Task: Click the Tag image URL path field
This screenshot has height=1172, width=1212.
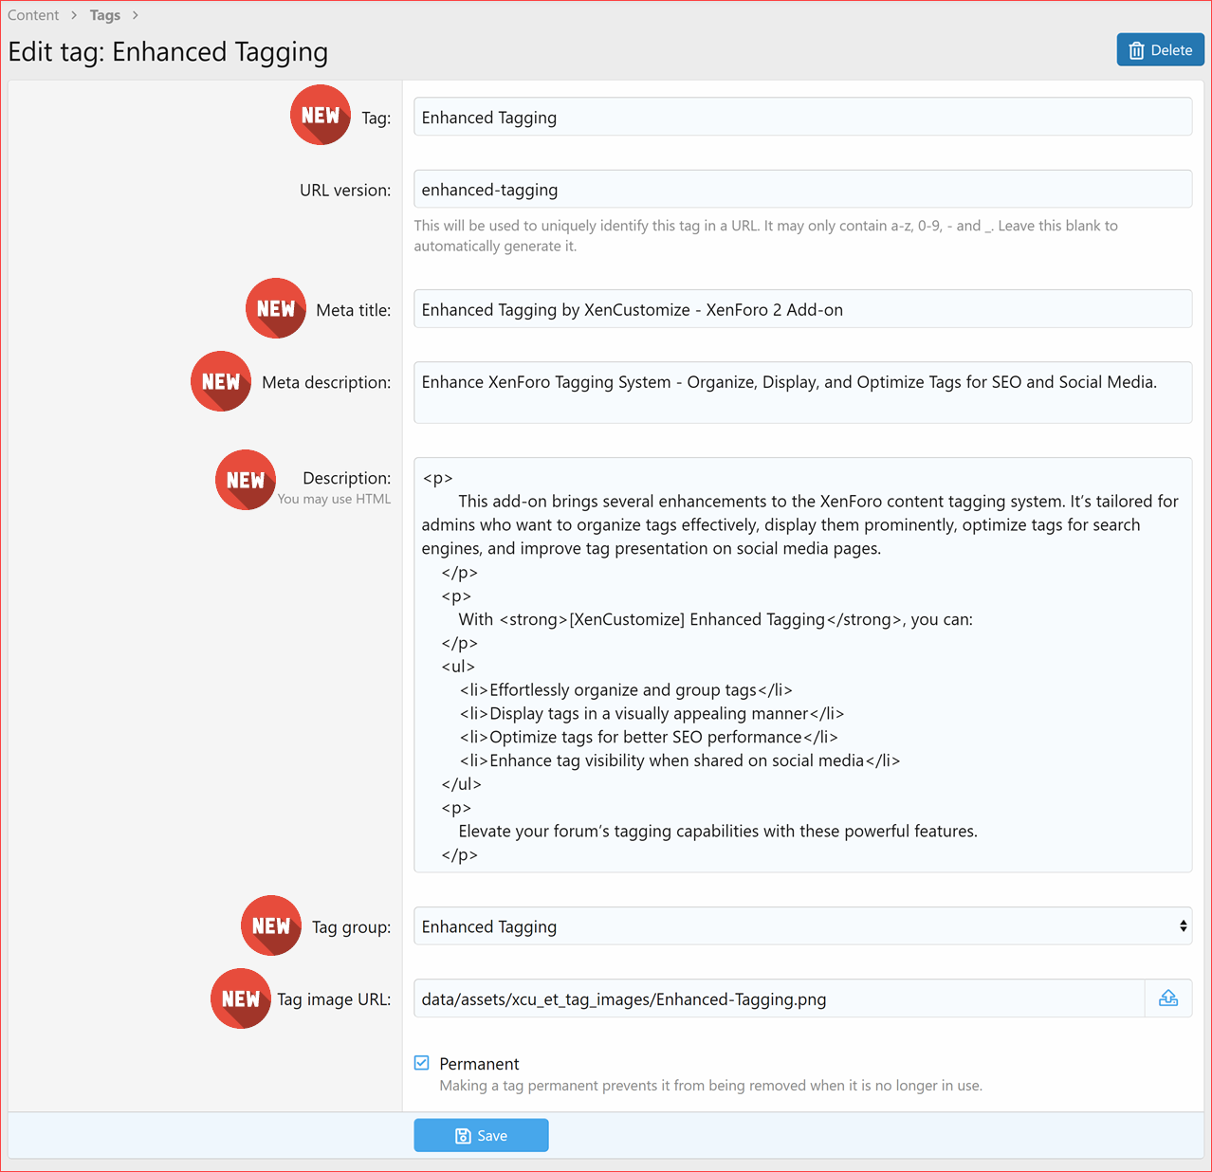Action: click(x=778, y=999)
